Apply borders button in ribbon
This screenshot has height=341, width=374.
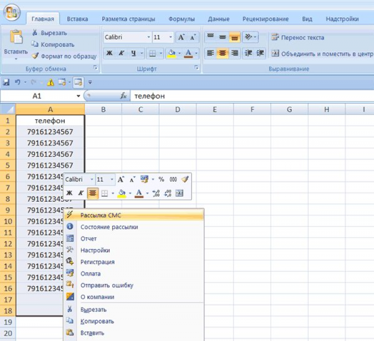point(153,53)
